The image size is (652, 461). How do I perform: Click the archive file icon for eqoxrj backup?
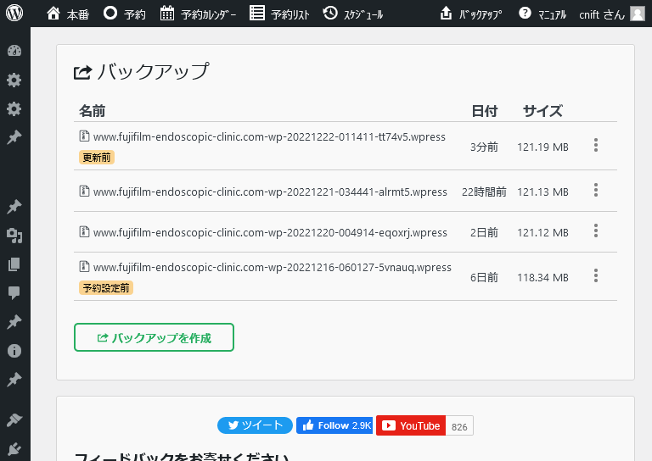coord(84,231)
